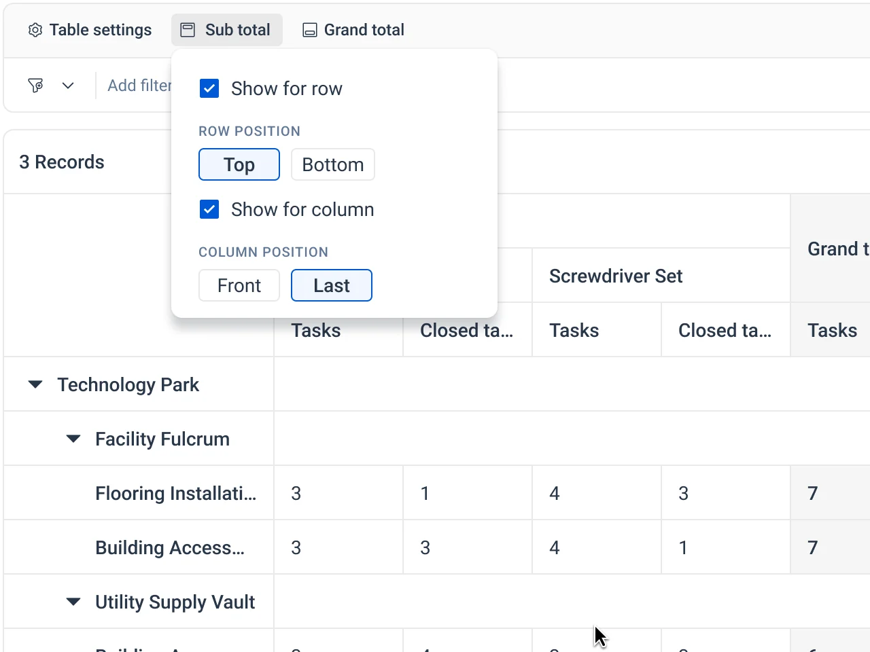Click Flooring Installati... grand total cell 7
The height and width of the screenshot is (652, 870).
point(831,493)
